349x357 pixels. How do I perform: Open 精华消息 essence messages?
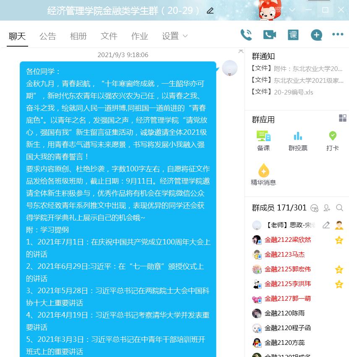pyautogui.click(x=263, y=175)
